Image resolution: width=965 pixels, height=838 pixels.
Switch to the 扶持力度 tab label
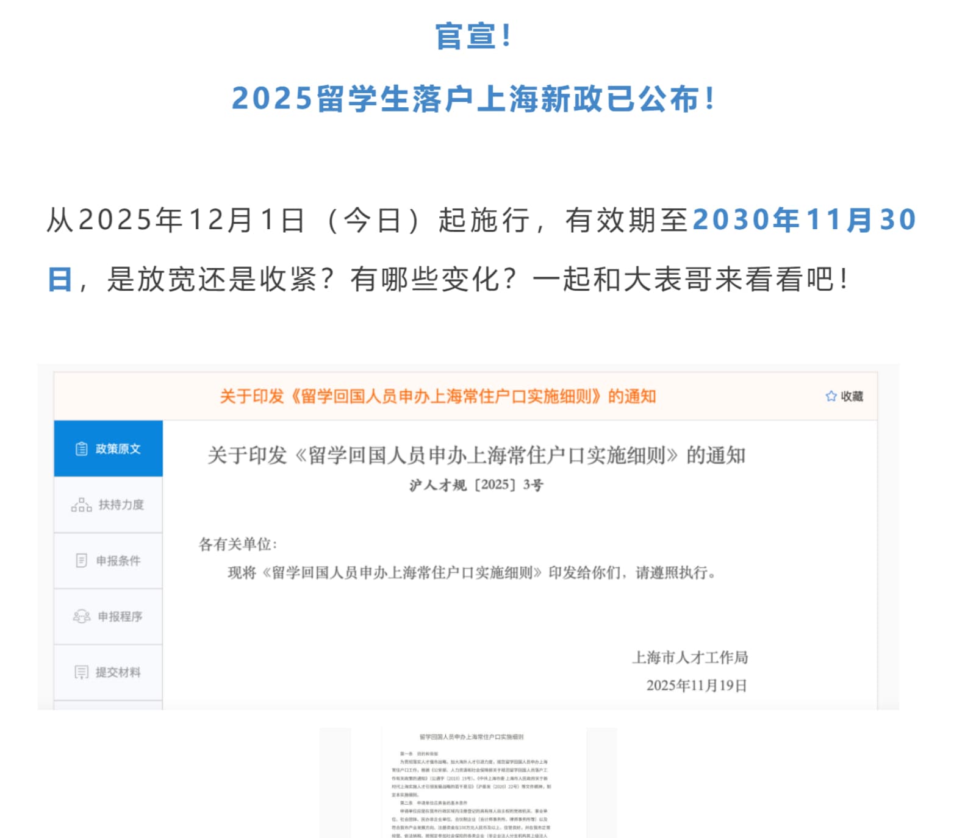pos(121,505)
